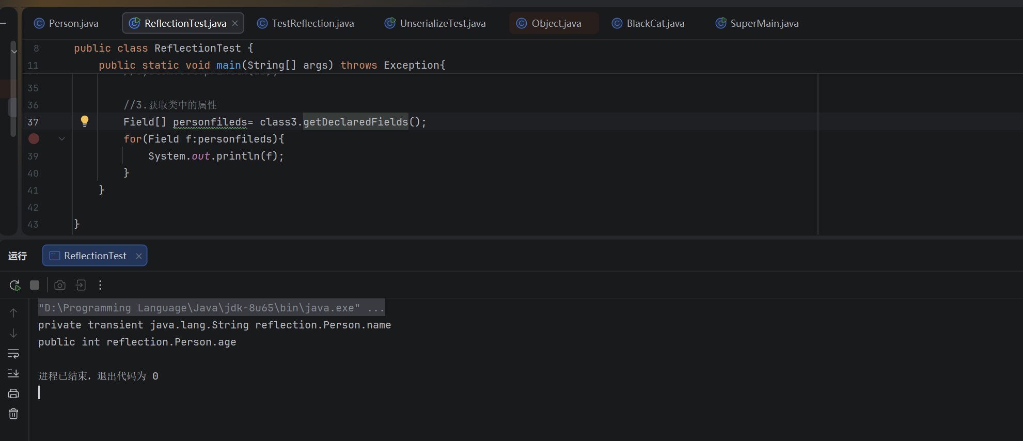Click the camera thread dump icon
The height and width of the screenshot is (441, 1023).
(60, 285)
